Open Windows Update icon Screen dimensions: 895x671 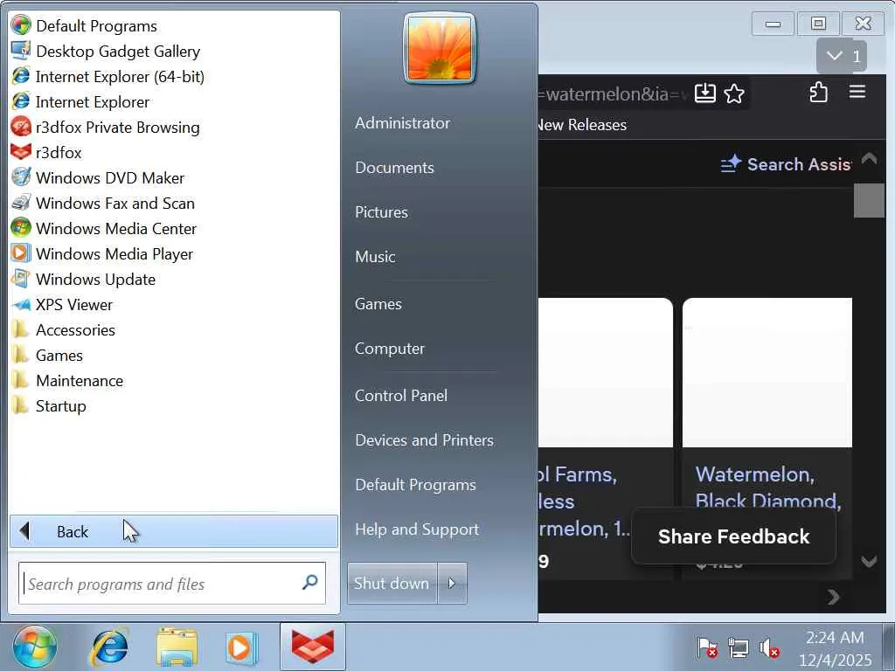tap(21, 279)
